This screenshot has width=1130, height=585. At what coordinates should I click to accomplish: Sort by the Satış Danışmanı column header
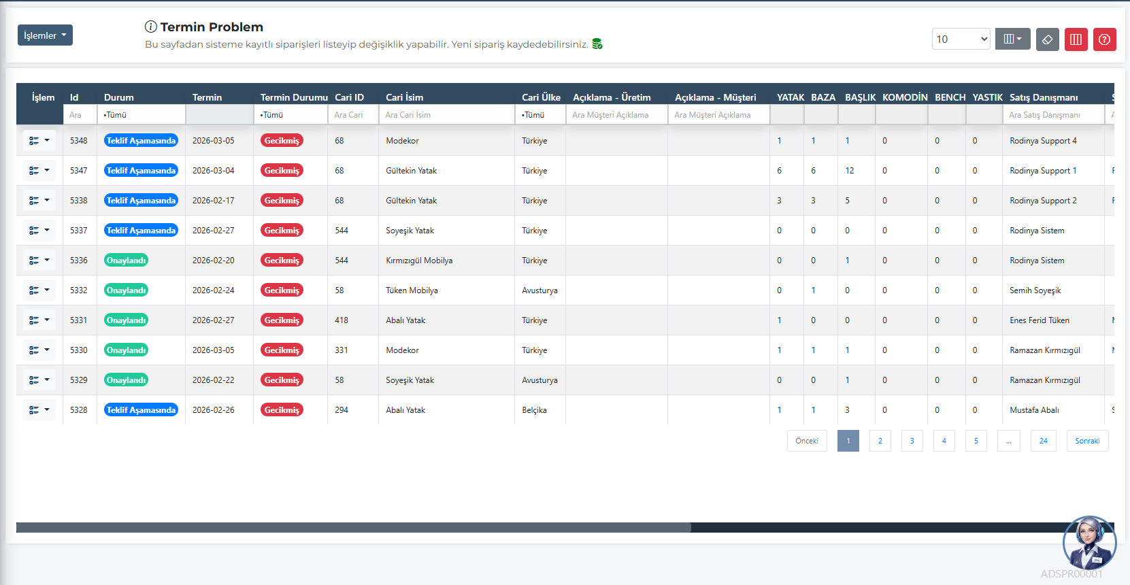click(1043, 97)
